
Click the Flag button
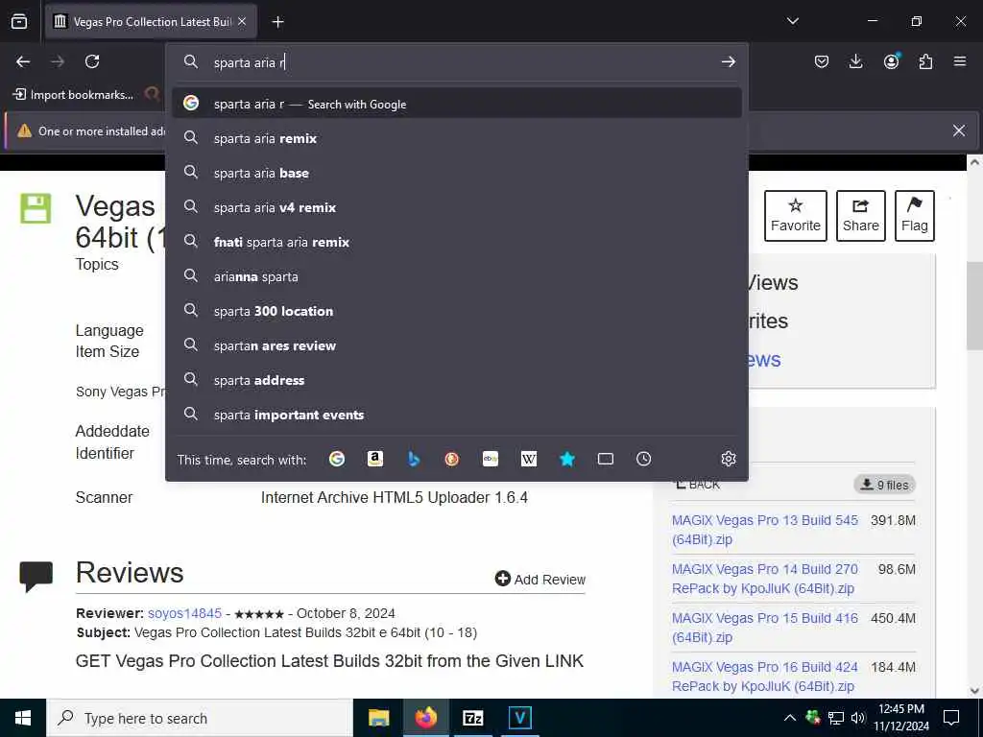[914, 216]
